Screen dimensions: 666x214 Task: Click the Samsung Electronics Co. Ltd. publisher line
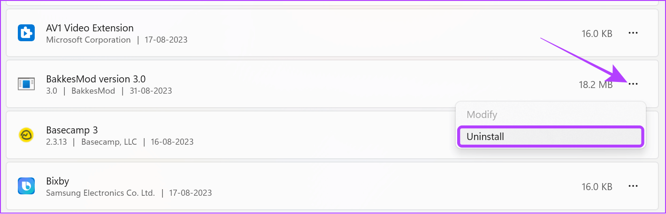(129, 193)
